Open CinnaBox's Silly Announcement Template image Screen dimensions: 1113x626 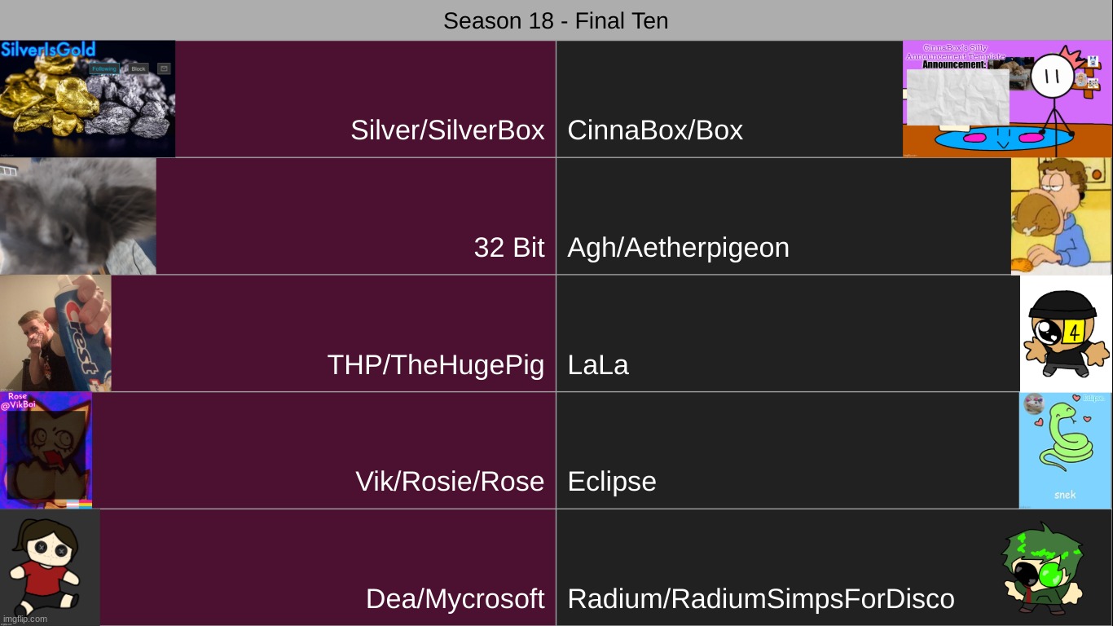coord(1006,99)
